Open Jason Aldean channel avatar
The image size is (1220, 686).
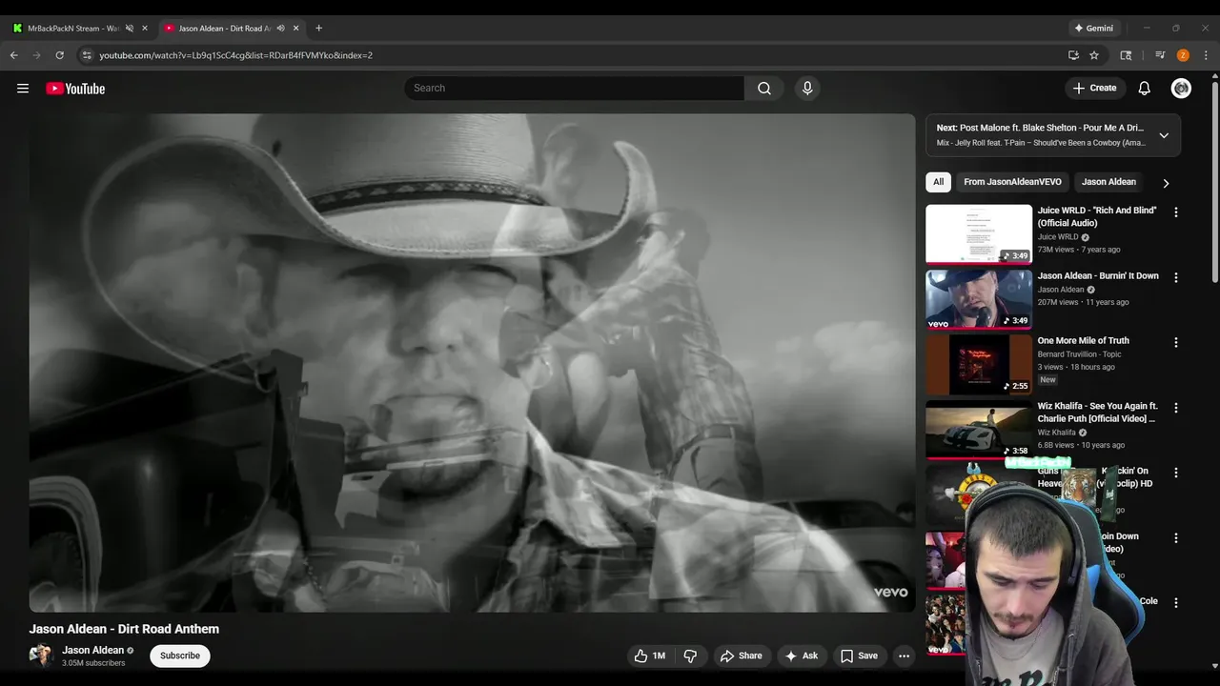click(x=41, y=656)
